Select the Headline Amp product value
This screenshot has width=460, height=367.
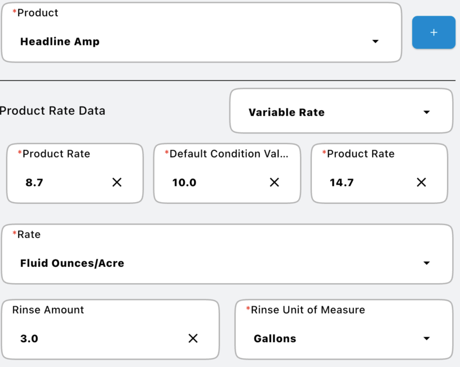pyautogui.click(x=60, y=42)
